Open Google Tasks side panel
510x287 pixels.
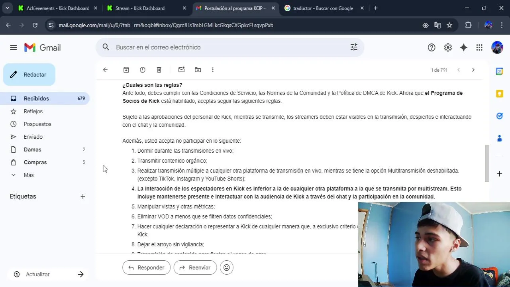[x=499, y=116]
